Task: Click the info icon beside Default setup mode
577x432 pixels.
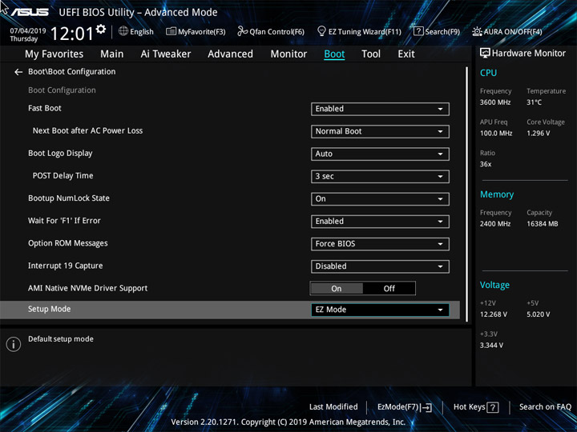Action: [x=14, y=344]
